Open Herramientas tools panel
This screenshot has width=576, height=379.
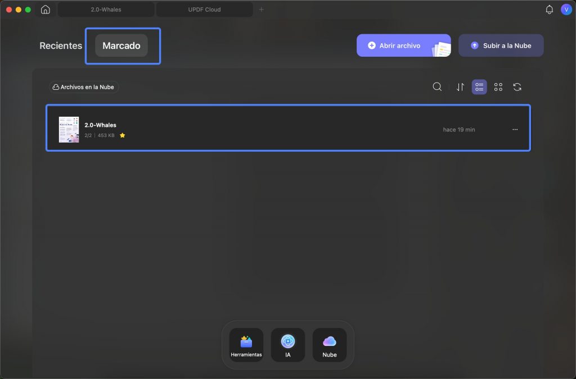(246, 345)
